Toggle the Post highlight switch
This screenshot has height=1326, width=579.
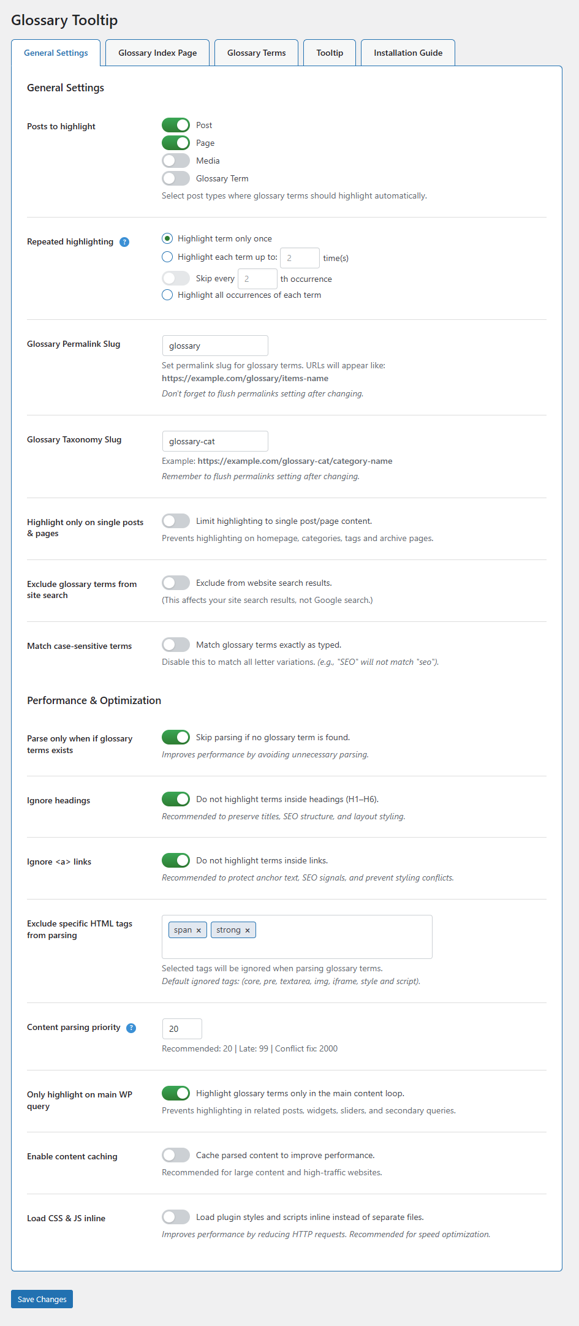176,125
